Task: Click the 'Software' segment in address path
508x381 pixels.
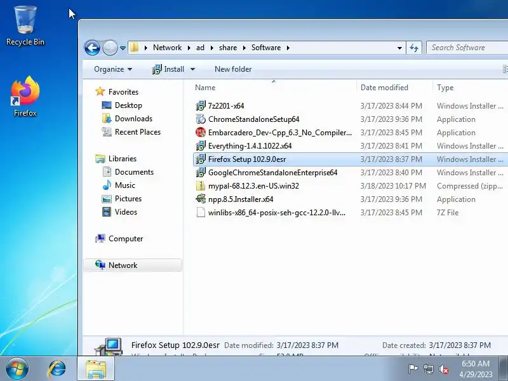Action: [266, 48]
